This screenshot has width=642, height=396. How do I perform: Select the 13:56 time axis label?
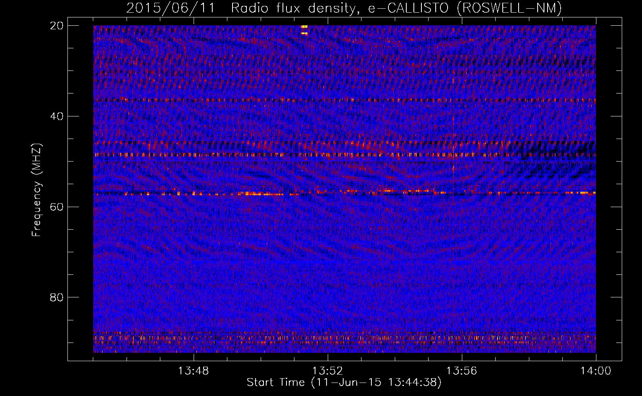(x=461, y=371)
